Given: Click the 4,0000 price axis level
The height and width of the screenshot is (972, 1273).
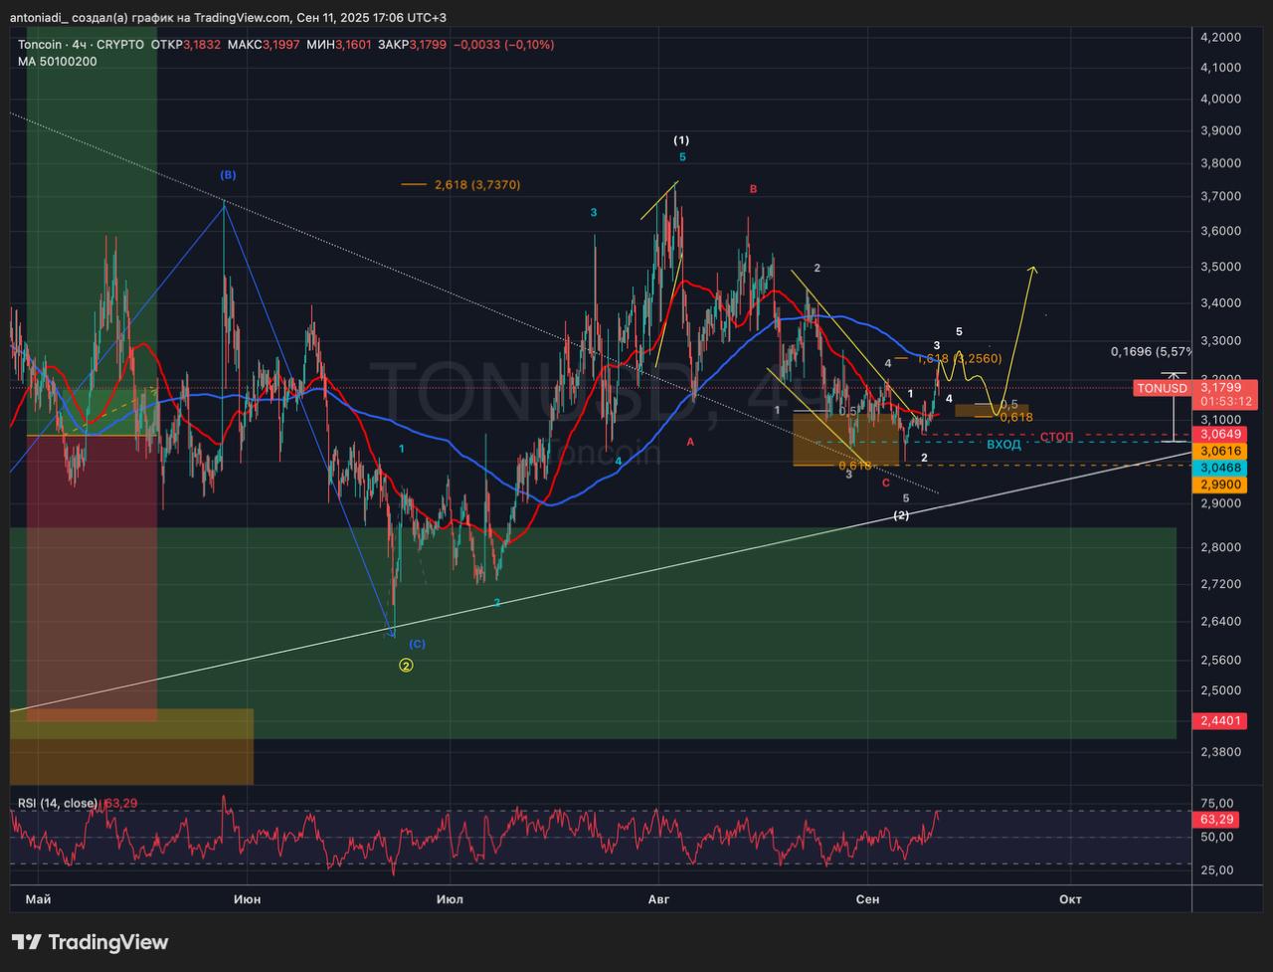Looking at the screenshot, I should tap(1220, 98).
